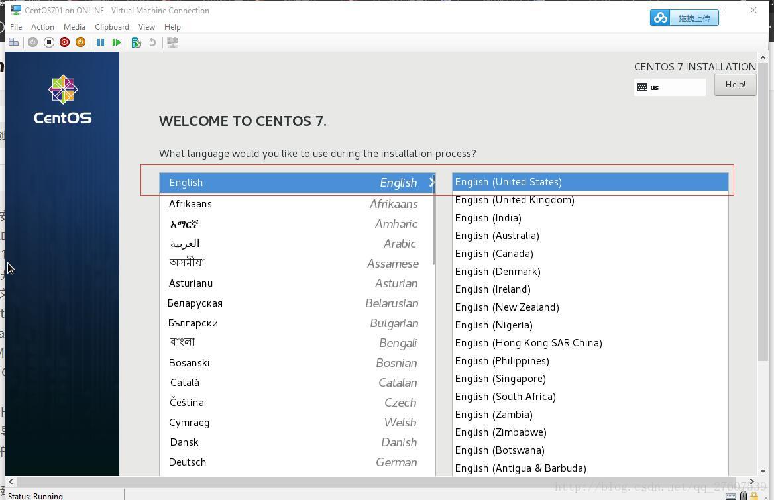Click the Virtual Machine Connection title bar icon

point(16,10)
